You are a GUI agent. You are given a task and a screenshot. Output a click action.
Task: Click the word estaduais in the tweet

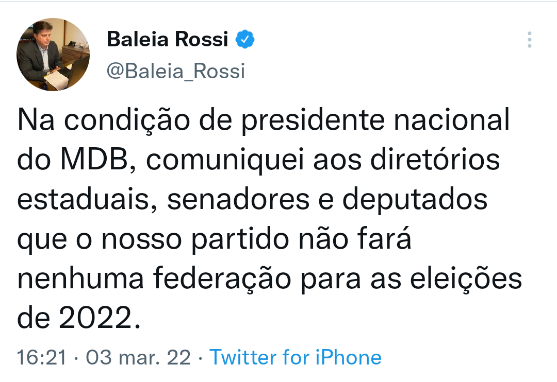pyautogui.click(x=83, y=200)
